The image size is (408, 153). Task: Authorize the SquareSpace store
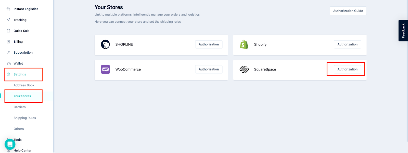tap(347, 69)
